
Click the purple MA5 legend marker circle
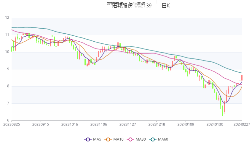tap(88, 139)
